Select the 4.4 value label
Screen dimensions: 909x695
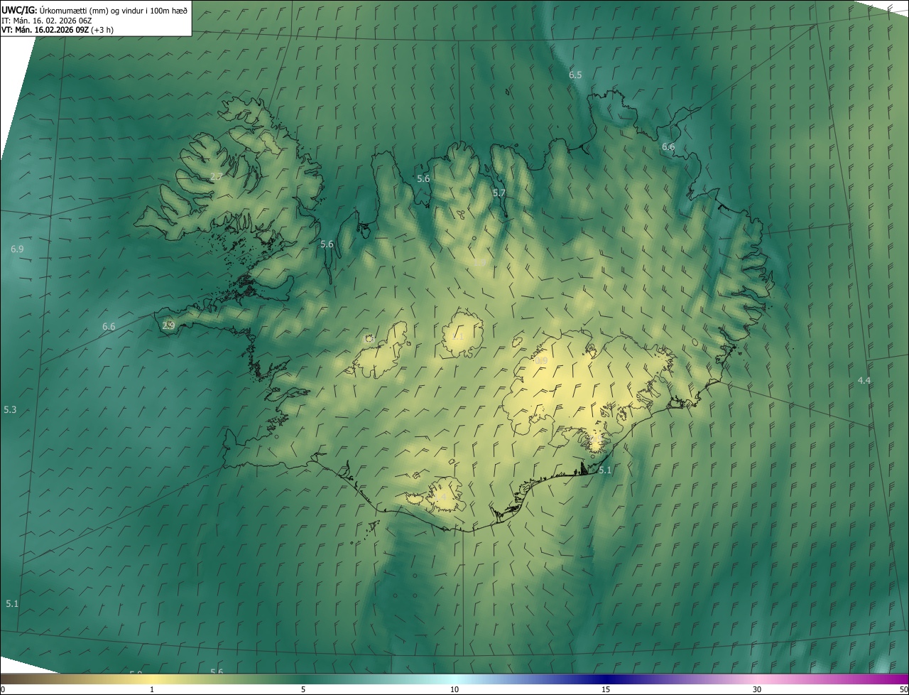pyautogui.click(x=864, y=380)
